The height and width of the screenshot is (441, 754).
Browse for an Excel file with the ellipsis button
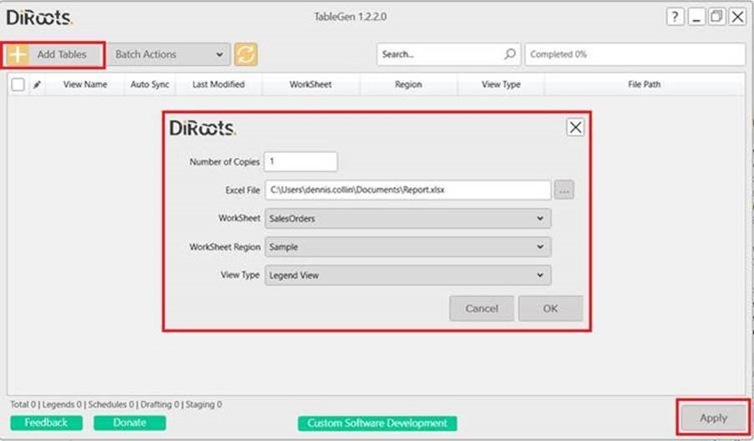(x=564, y=190)
